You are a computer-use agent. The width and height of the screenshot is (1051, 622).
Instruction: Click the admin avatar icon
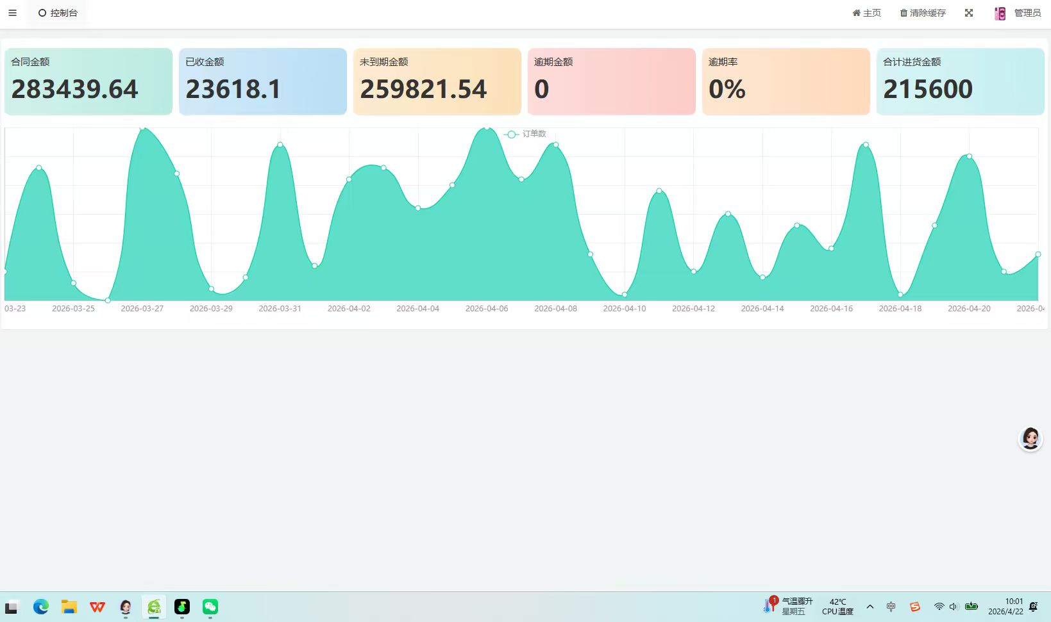[x=1000, y=13]
